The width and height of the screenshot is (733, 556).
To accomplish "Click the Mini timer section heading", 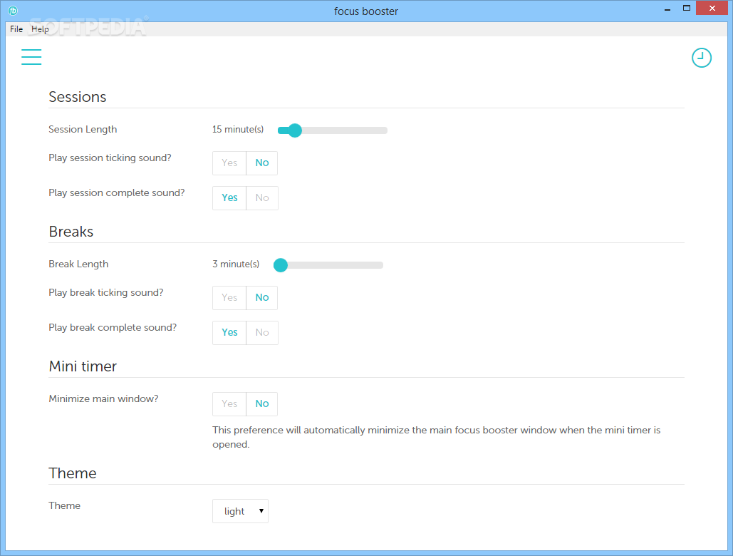I will pyautogui.click(x=83, y=366).
